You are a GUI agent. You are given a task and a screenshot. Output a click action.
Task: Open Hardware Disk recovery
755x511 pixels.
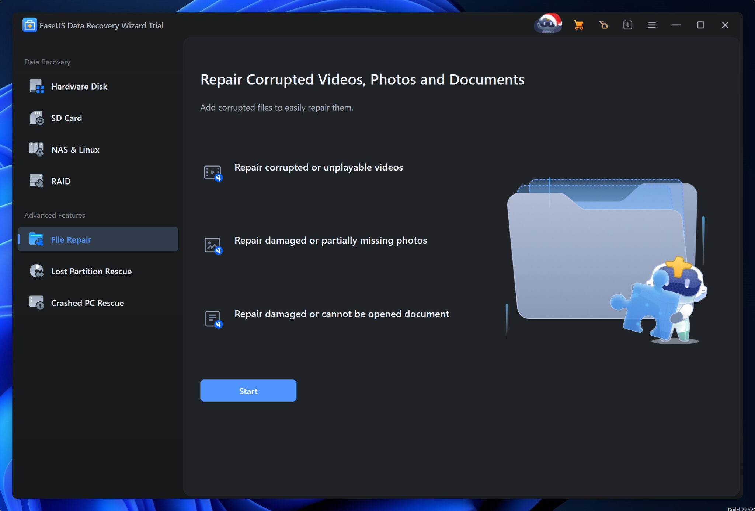pos(79,86)
